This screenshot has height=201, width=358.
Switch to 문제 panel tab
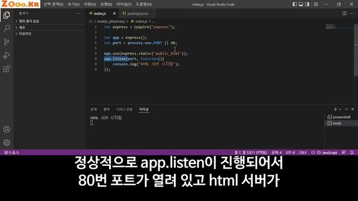click(x=93, y=109)
